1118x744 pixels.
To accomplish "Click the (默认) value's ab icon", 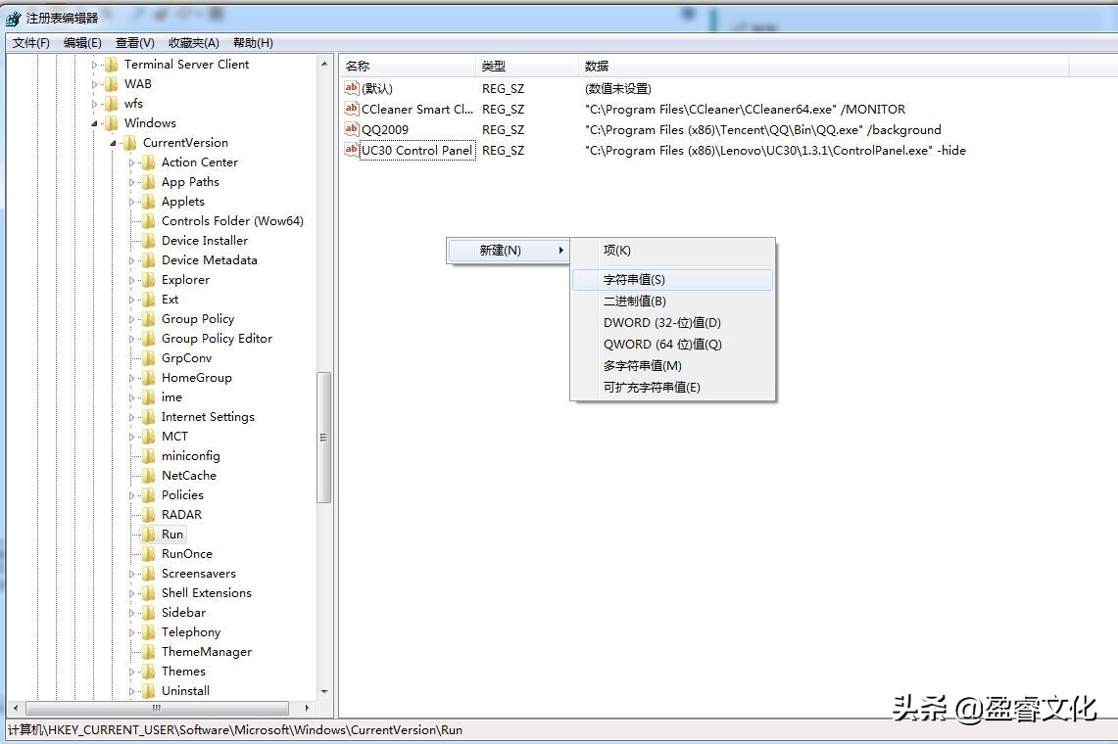I will click(351, 88).
